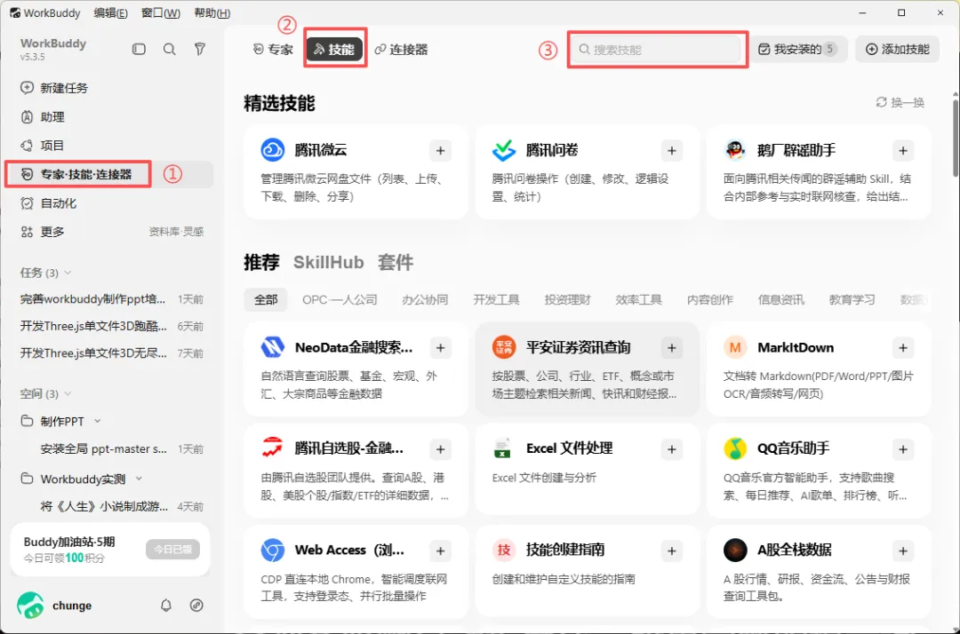Add the QQ音乐助手 skill with plus

[x=903, y=449]
